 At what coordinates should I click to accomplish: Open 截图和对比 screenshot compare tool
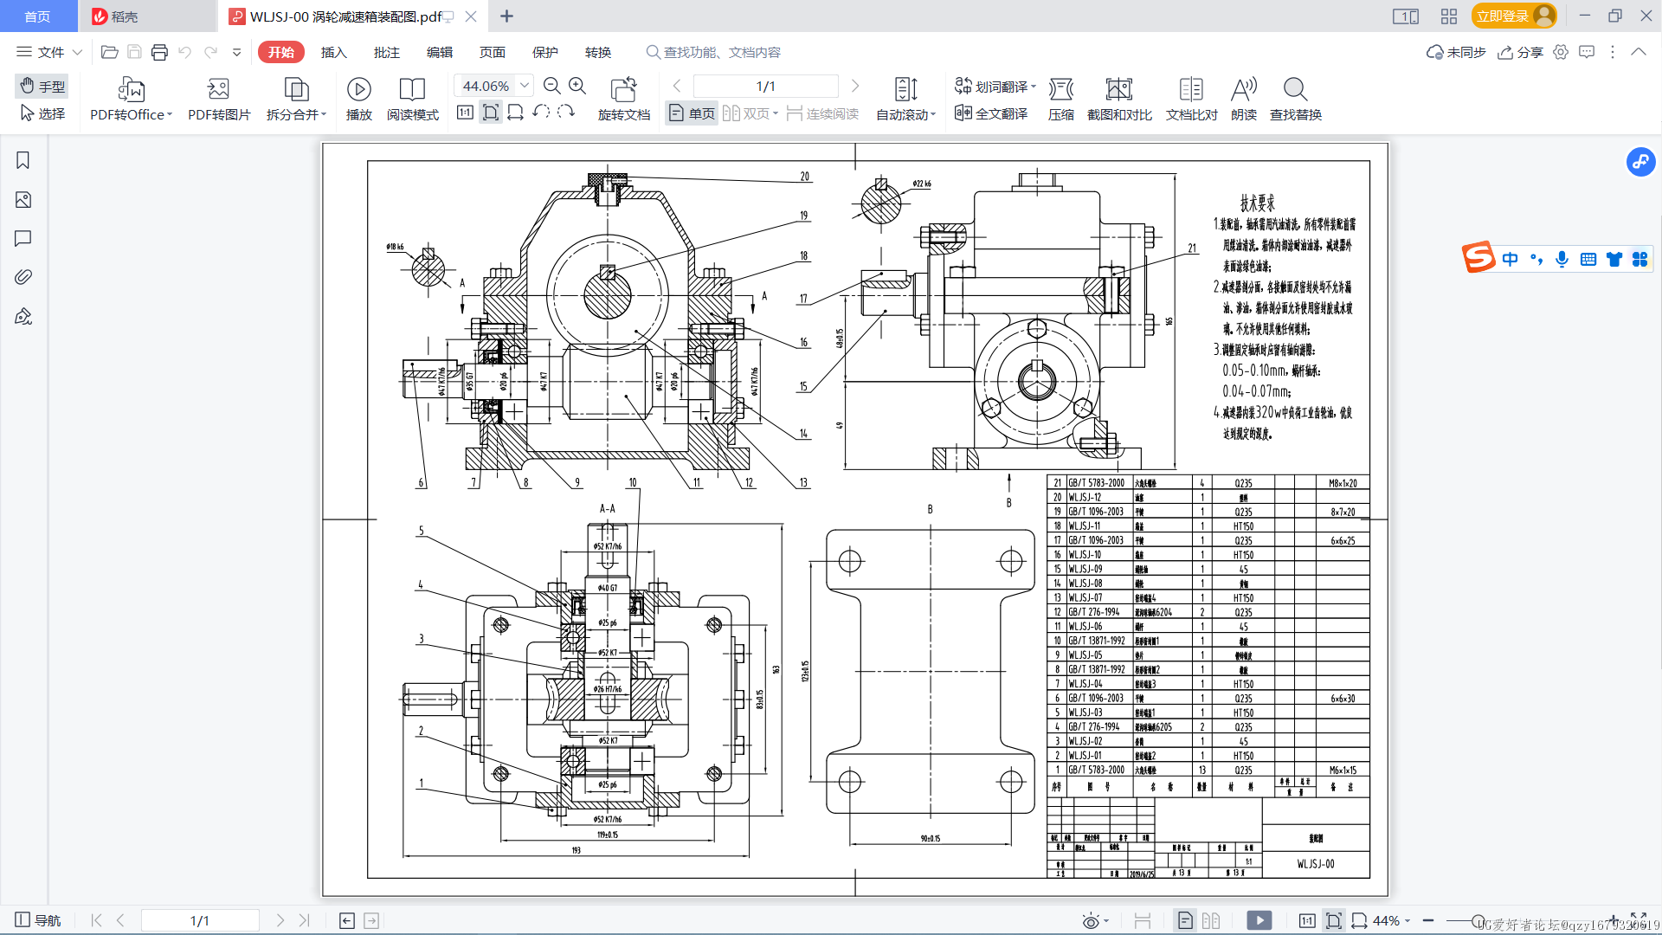coord(1119,100)
